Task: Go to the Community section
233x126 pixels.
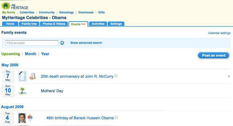Action: pyautogui.click(x=47, y=13)
